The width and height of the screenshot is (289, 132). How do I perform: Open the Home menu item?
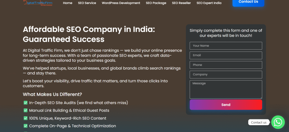coord(67,3)
